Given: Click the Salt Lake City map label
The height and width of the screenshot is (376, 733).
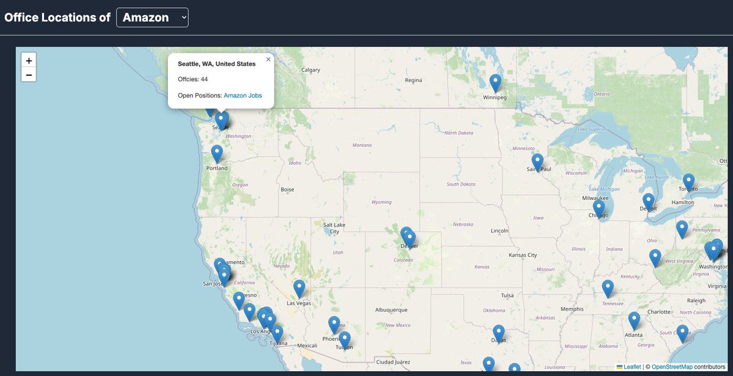Looking at the screenshot, I should tap(334, 228).
